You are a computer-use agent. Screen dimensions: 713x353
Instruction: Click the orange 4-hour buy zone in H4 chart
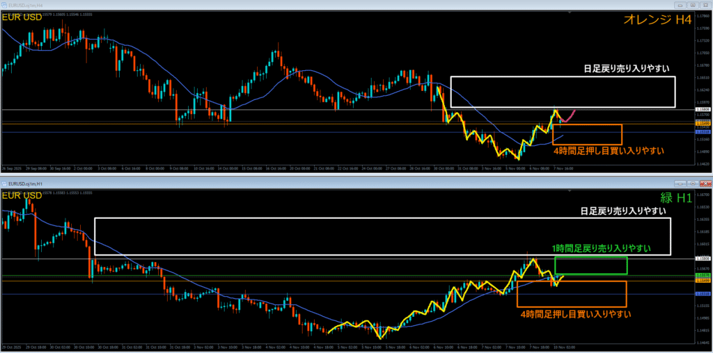pyautogui.click(x=587, y=135)
